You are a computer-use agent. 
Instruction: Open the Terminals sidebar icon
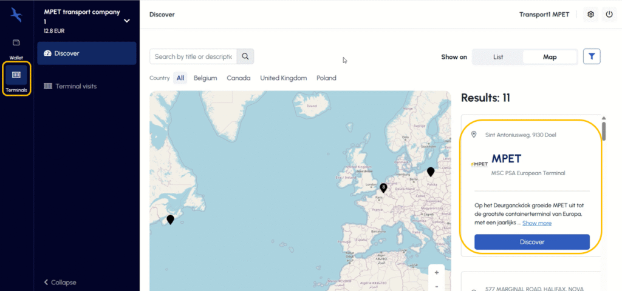point(16,79)
